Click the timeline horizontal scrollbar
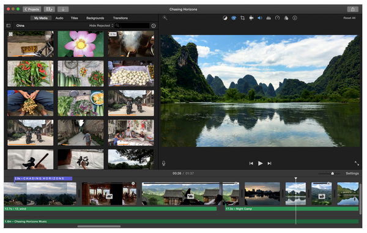The image size is (367, 233). tap(99, 226)
